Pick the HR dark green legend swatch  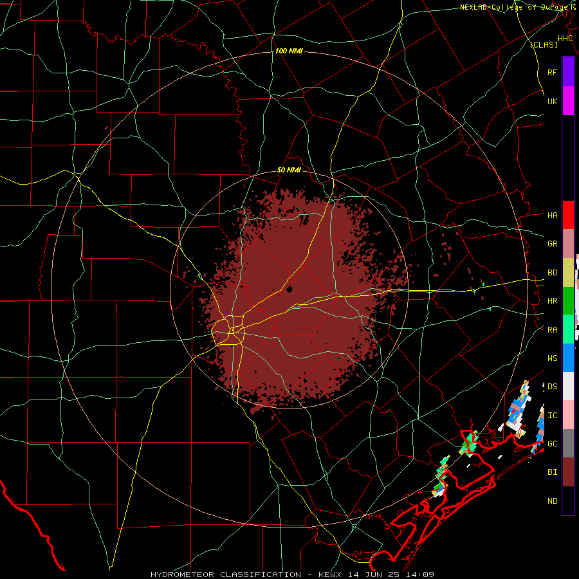[568, 300]
